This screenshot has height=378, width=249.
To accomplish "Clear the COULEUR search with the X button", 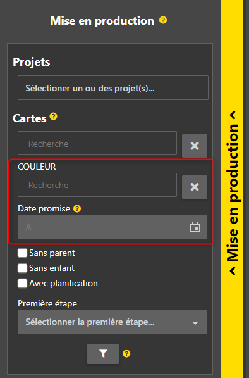I will [x=195, y=187].
